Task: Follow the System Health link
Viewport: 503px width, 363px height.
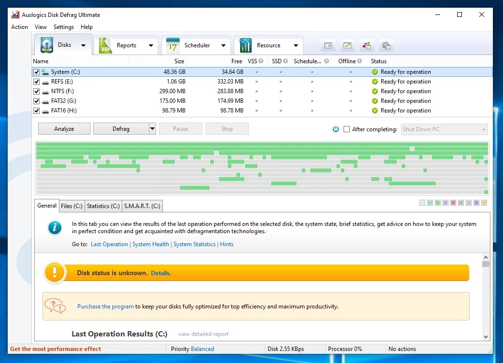Action: [x=151, y=244]
